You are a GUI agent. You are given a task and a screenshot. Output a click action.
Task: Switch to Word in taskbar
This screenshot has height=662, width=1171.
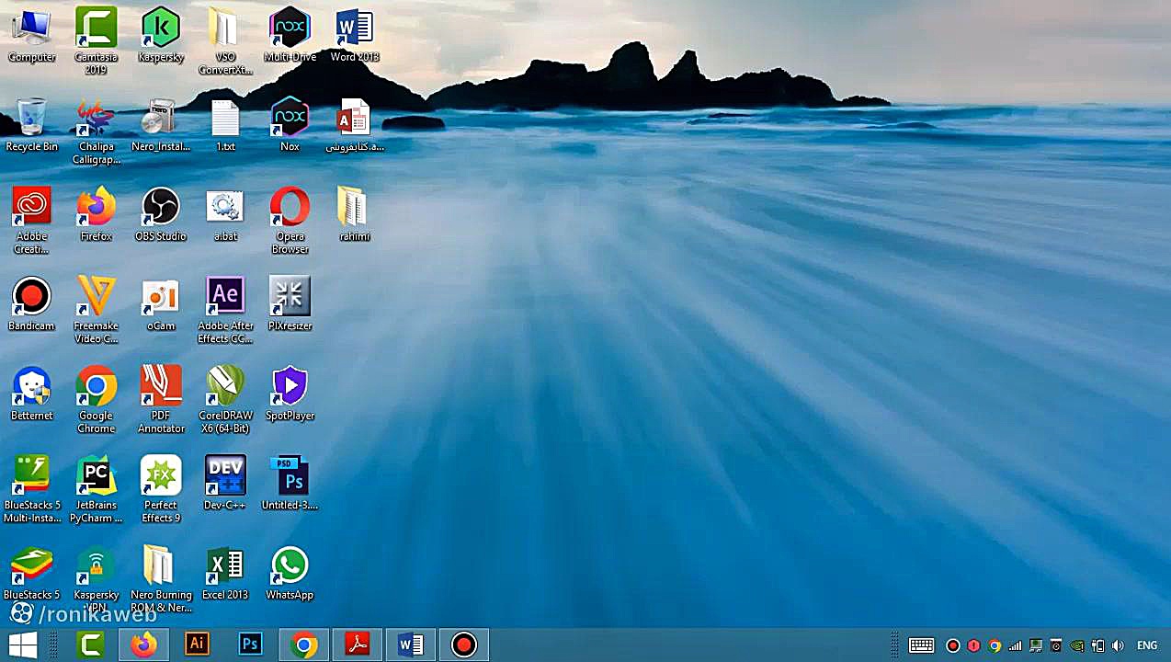tap(410, 645)
